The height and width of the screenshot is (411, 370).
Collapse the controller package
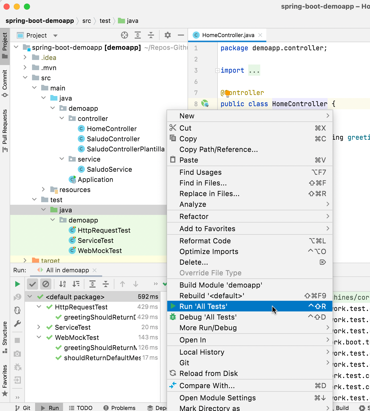(x=62, y=118)
